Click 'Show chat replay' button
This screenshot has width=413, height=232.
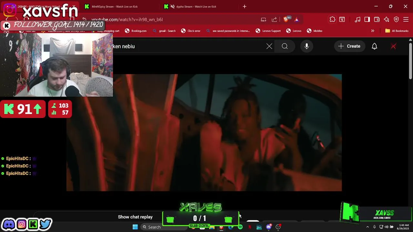tap(135, 217)
